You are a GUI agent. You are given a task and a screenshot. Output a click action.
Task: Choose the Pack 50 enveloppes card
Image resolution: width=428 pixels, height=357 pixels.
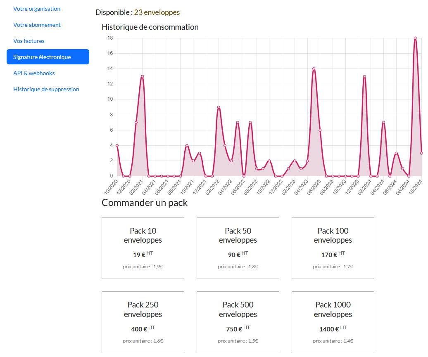[x=238, y=248]
